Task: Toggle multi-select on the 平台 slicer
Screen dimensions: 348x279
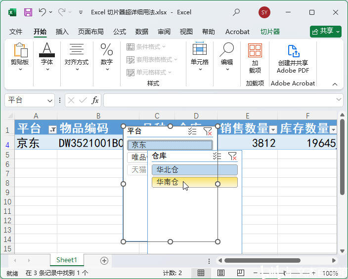Action: pyautogui.click(x=192, y=131)
